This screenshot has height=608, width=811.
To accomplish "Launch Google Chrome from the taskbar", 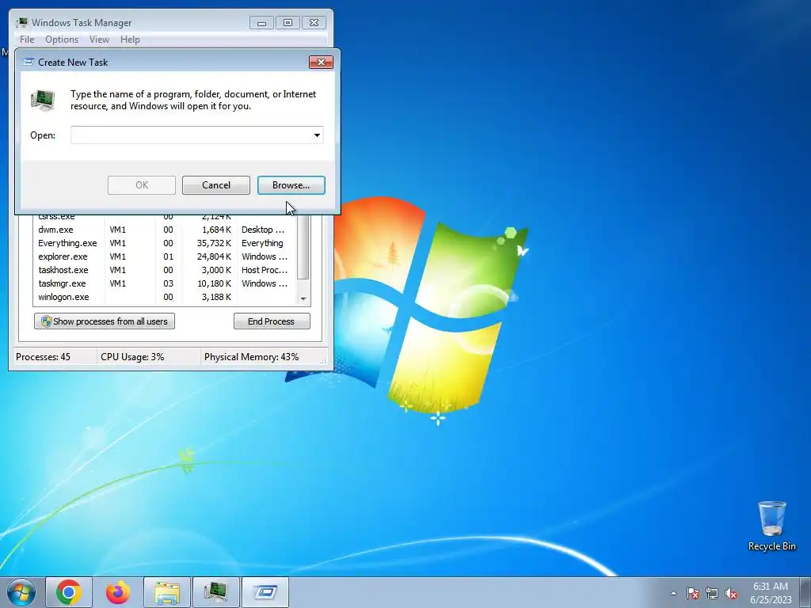I will coord(69,592).
